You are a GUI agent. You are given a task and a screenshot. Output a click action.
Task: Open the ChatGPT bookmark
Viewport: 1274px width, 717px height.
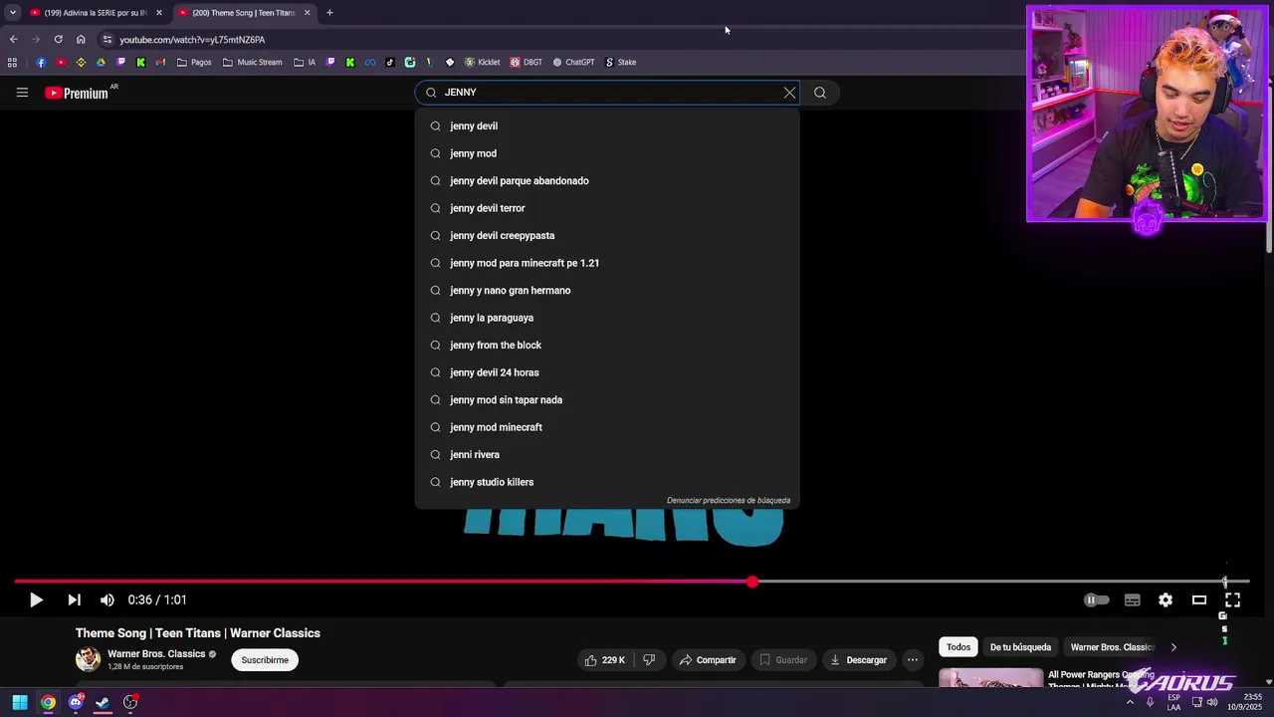(x=573, y=62)
